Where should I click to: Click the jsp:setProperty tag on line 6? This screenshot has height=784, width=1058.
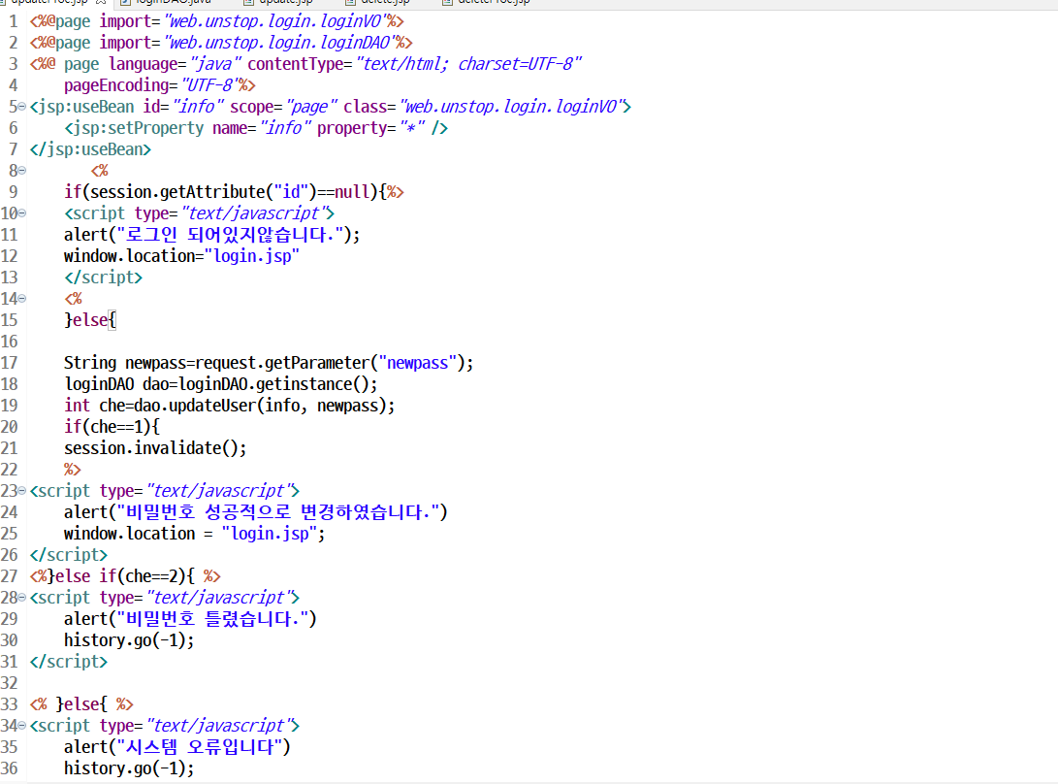click(x=256, y=128)
